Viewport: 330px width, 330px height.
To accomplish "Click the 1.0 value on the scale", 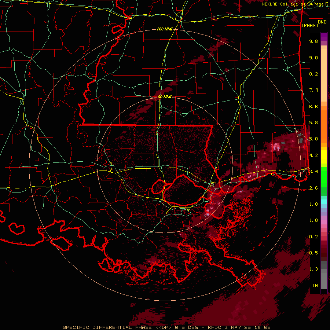I will [x=313, y=220].
